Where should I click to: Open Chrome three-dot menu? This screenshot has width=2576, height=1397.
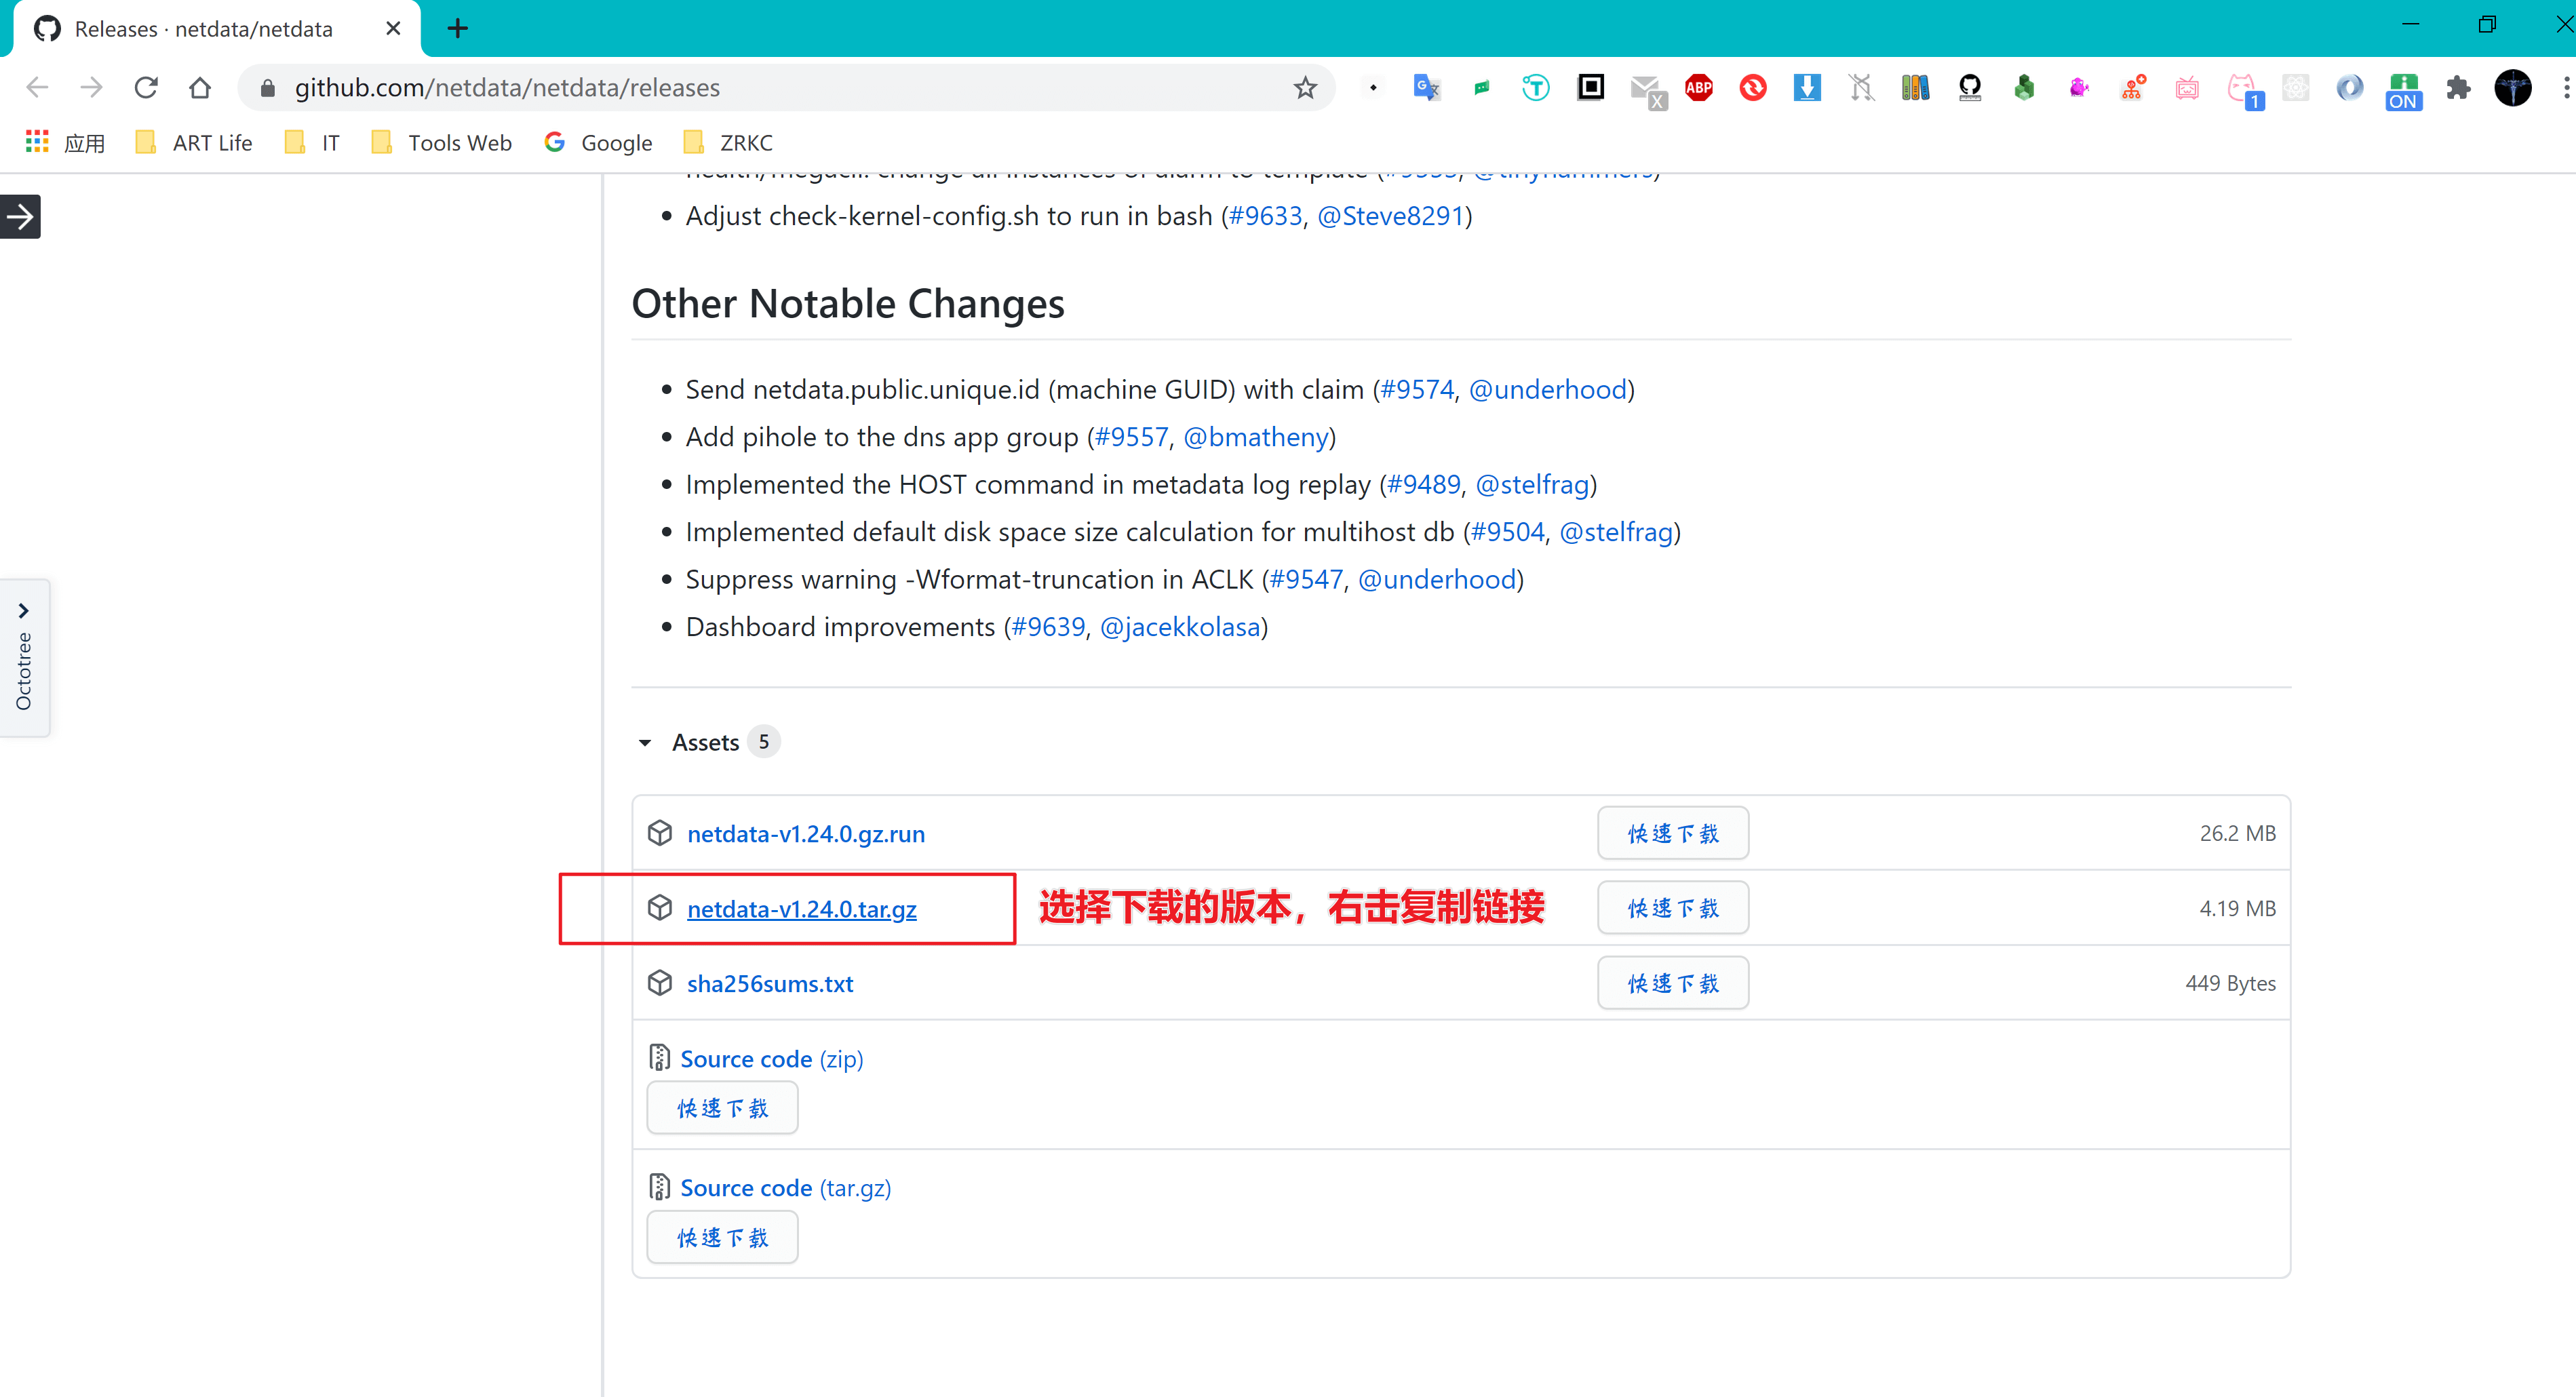[2566, 88]
